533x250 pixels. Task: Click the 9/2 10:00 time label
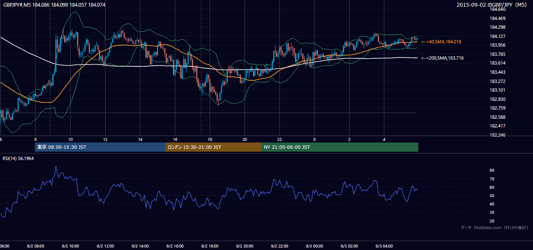pyautogui.click(x=70, y=246)
